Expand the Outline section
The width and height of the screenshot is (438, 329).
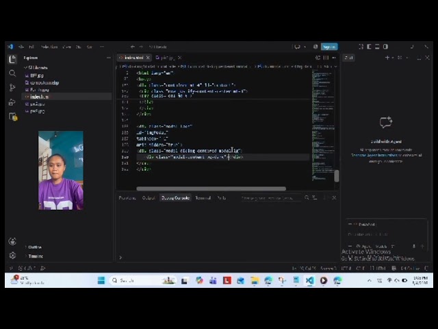click(x=34, y=247)
